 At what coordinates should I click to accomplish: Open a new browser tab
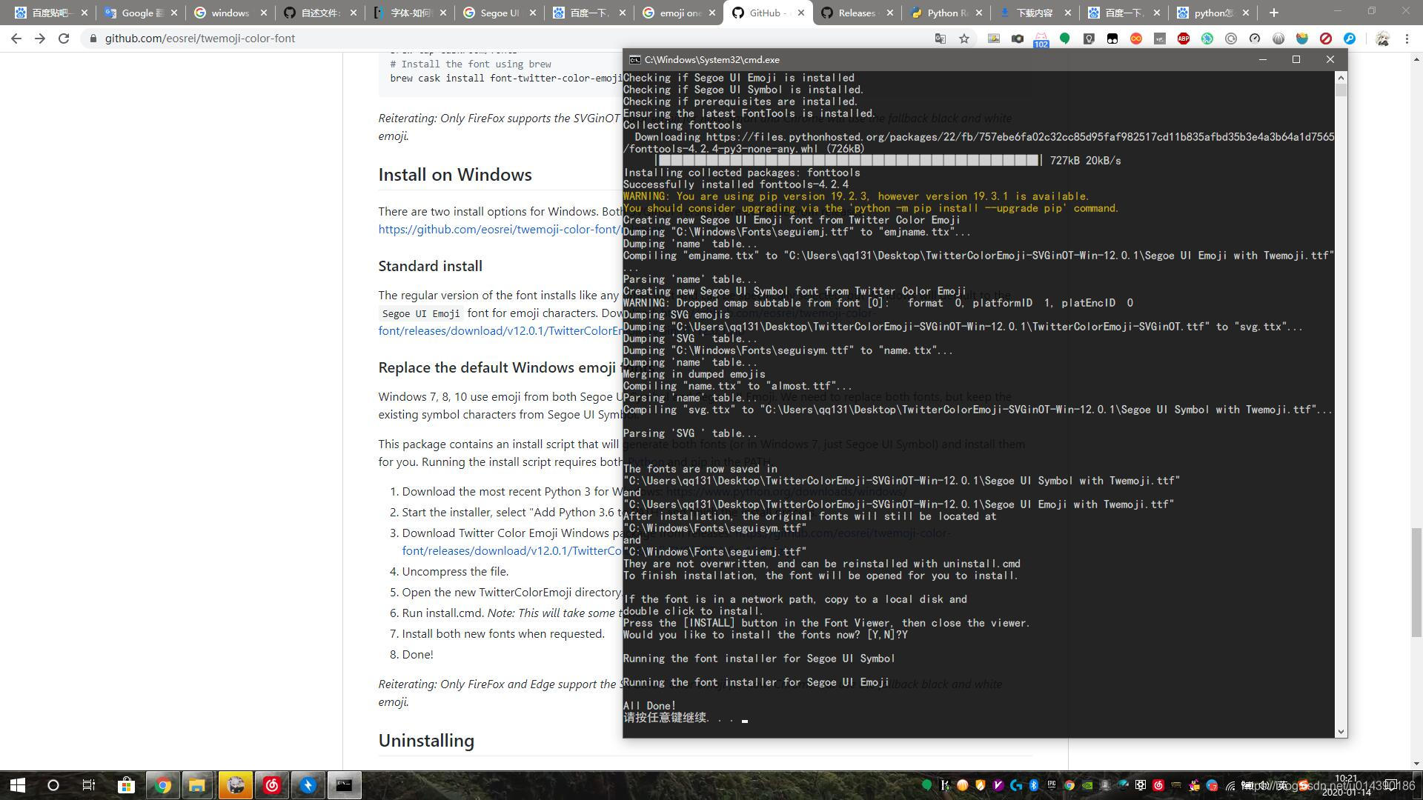[x=1274, y=13]
